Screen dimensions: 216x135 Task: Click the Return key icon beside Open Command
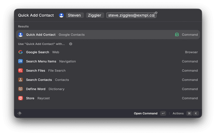pos(163,113)
